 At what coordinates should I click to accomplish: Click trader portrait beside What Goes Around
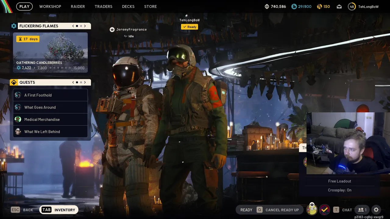18,107
